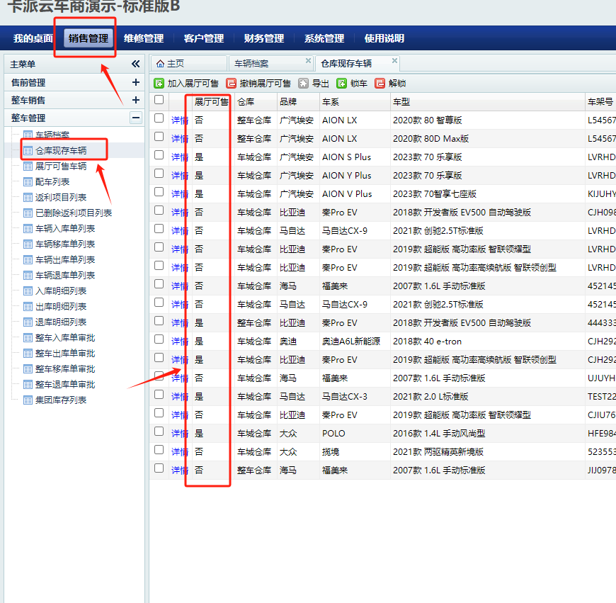
Task: Click the 撤销展厅可售 toolbar icon
Action: (232, 83)
